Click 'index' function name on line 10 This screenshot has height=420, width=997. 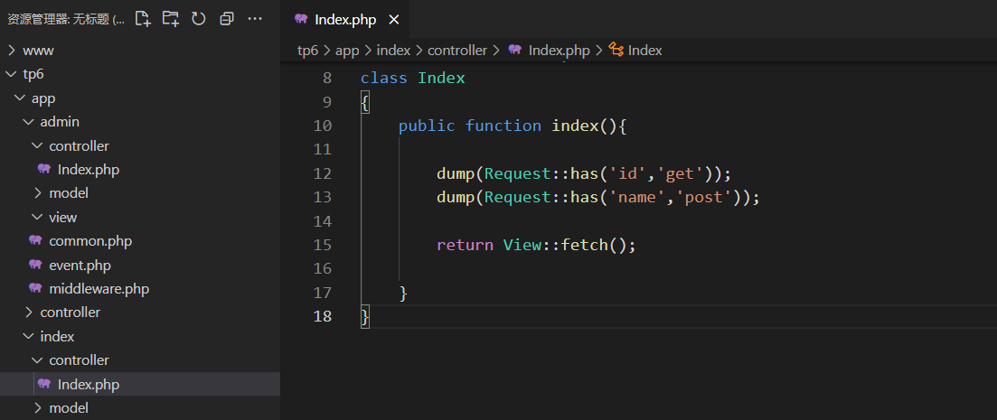click(576, 126)
